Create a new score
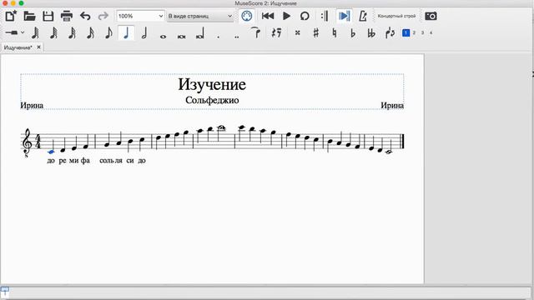This screenshot has width=534, height=300. coord(11,16)
